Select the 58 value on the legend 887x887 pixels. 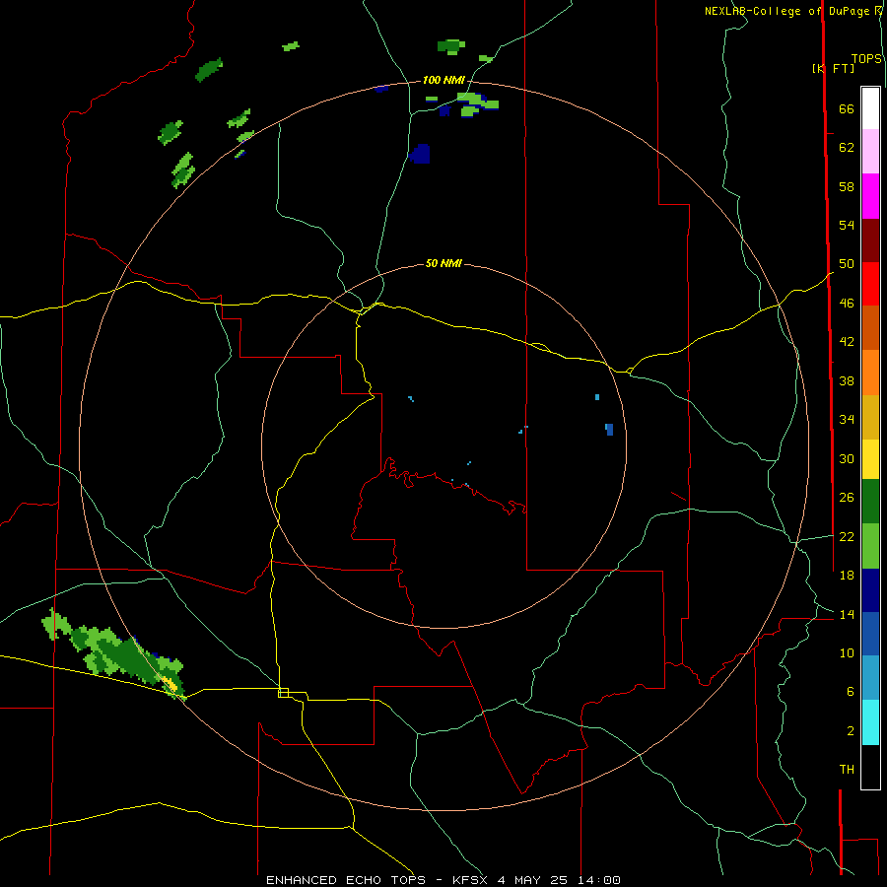(847, 186)
